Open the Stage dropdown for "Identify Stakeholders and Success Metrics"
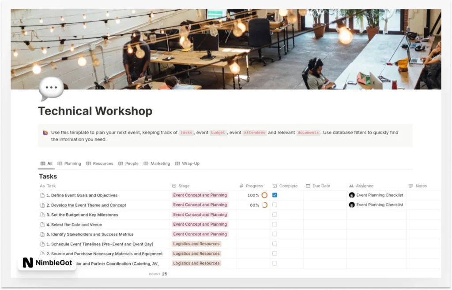The width and height of the screenshot is (452, 290). [200, 234]
